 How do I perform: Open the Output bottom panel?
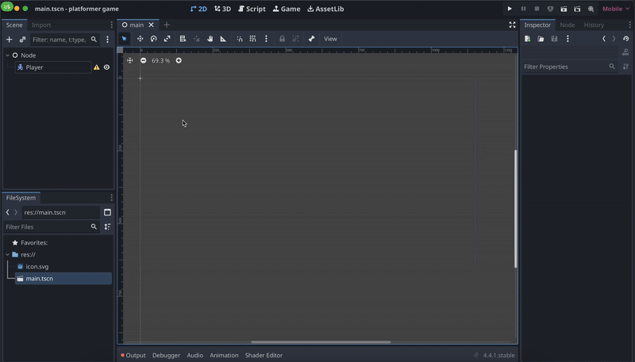point(133,356)
